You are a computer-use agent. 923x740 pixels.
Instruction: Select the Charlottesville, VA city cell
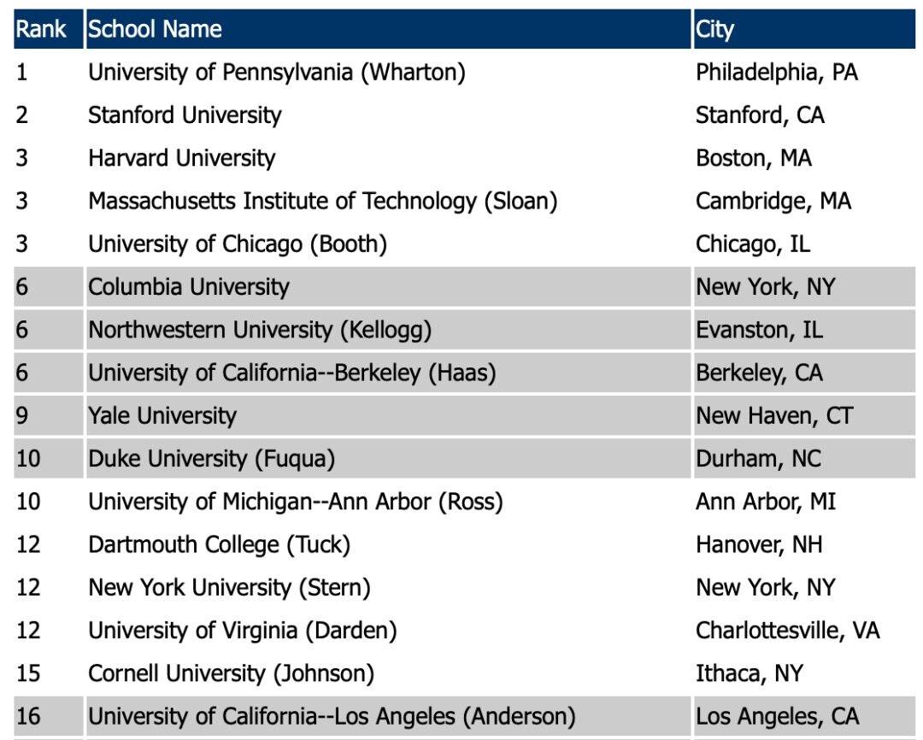(787, 631)
